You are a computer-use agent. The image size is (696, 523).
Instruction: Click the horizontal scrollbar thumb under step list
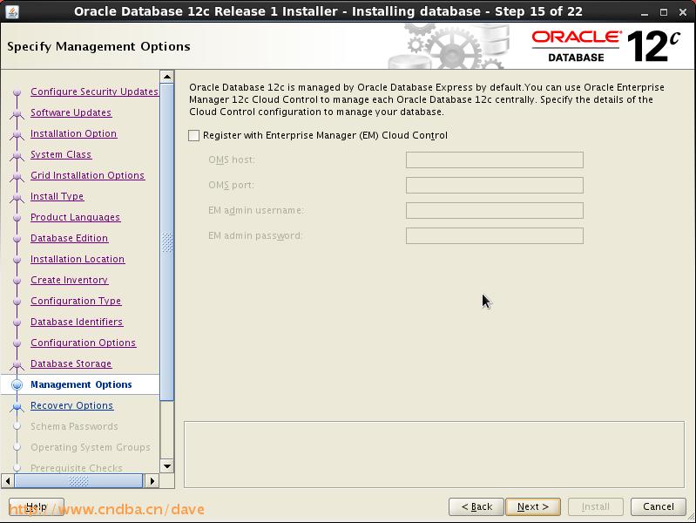click(x=78, y=481)
